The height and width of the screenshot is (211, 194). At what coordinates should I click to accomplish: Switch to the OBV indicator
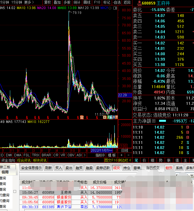[71, 155]
